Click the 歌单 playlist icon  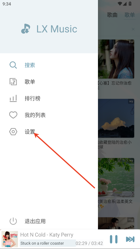pyautogui.click(x=13, y=82)
